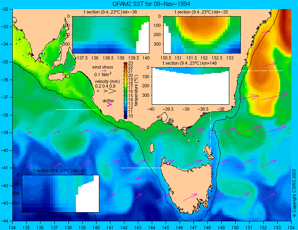Viewport: 298px width, 230px height.
Task: Click the '-32' latitude label on the main axis
Action: (x=5, y=9)
